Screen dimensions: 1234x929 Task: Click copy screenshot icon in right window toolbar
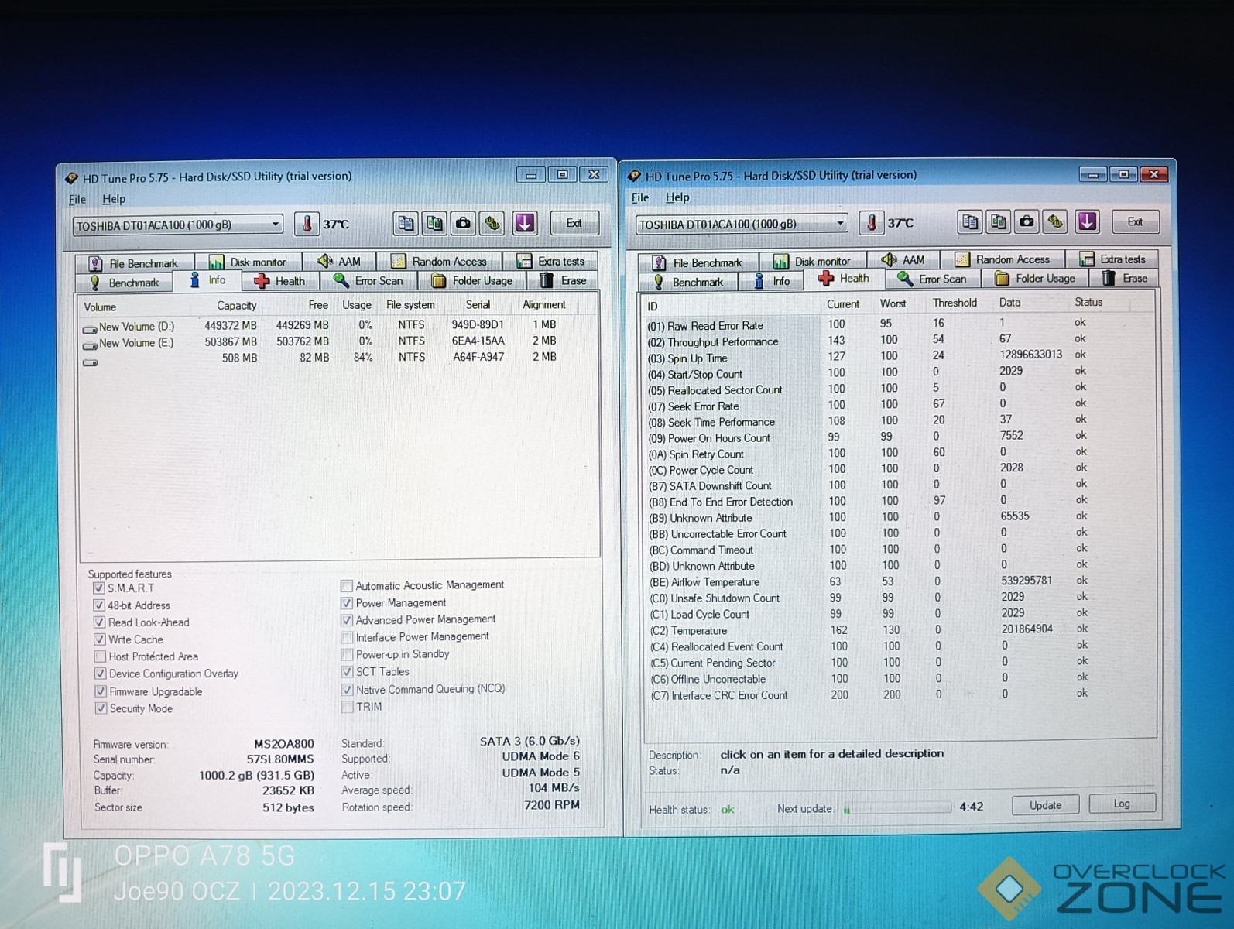[x=999, y=222]
